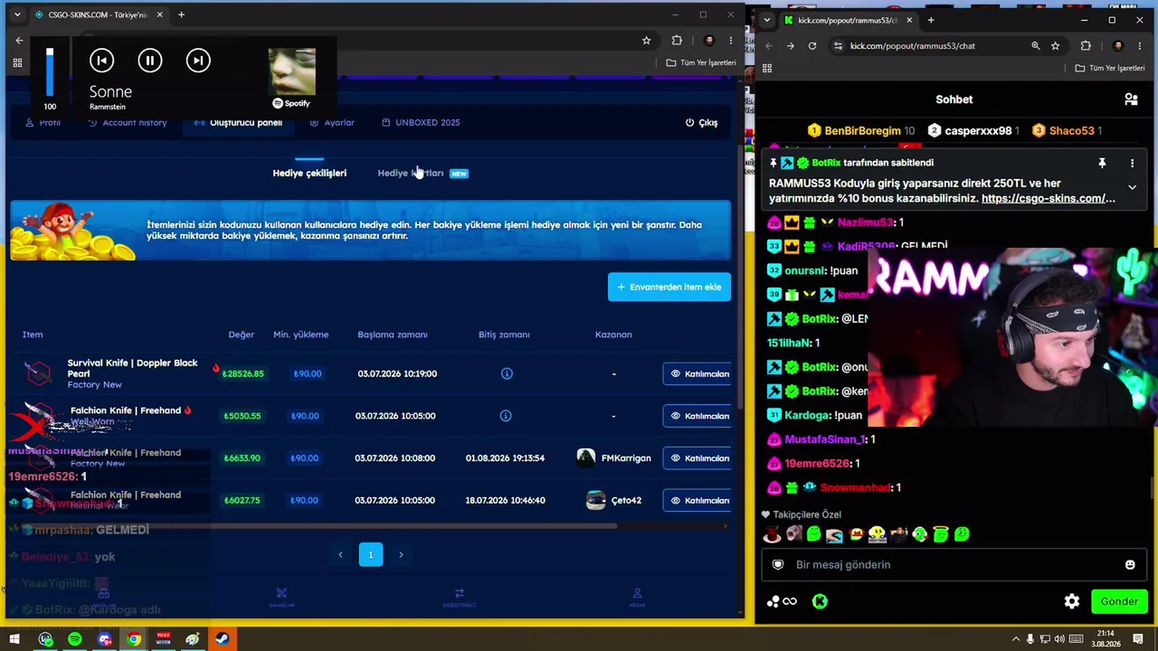The height and width of the screenshot is (651, 1158).
Task: Click leaderboard user BenBirBoregim
Action: [860, 131]
